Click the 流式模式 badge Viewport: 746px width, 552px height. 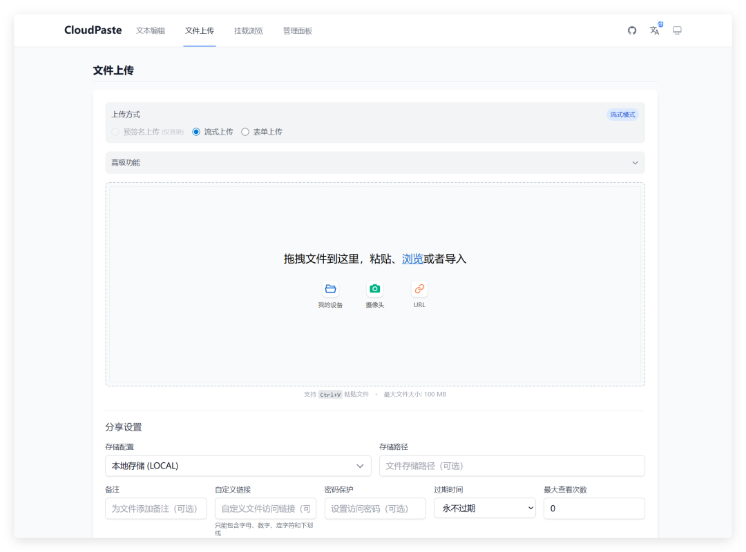621,114
